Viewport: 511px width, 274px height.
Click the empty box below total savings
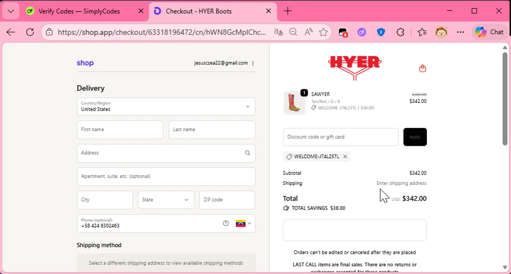pyautogui.click(x=355, y=230)
